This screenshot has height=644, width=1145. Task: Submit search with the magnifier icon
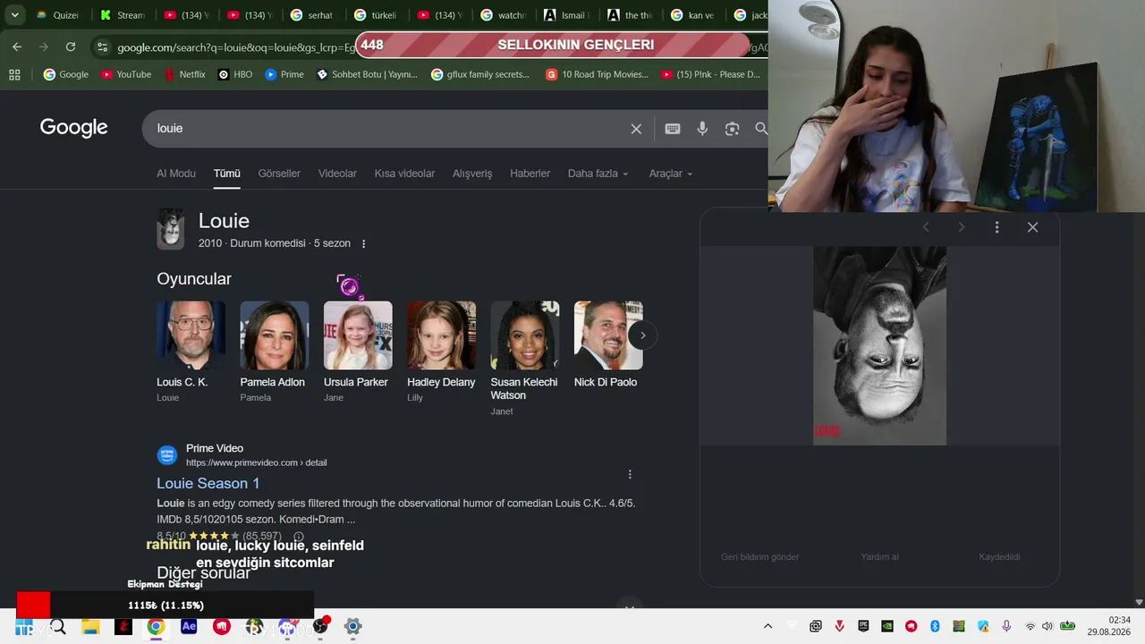point(761,129)
